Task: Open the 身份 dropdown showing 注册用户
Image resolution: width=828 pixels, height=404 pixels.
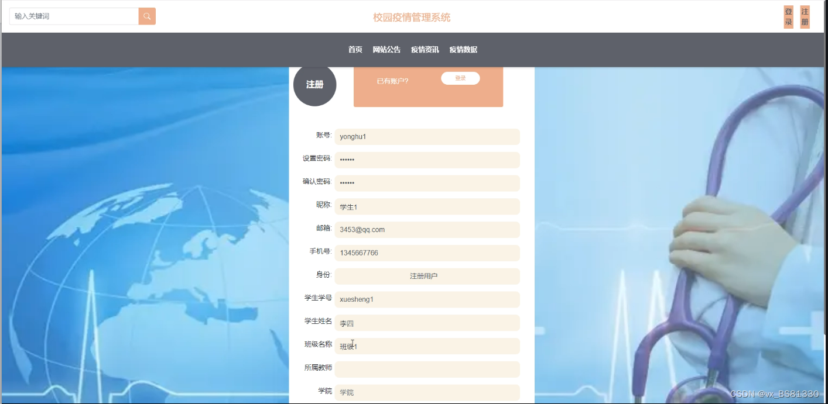Action: [427, 277]
